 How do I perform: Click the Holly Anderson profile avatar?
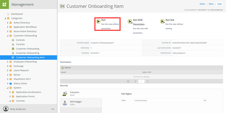pyautogui.click(x=6, y=109)
